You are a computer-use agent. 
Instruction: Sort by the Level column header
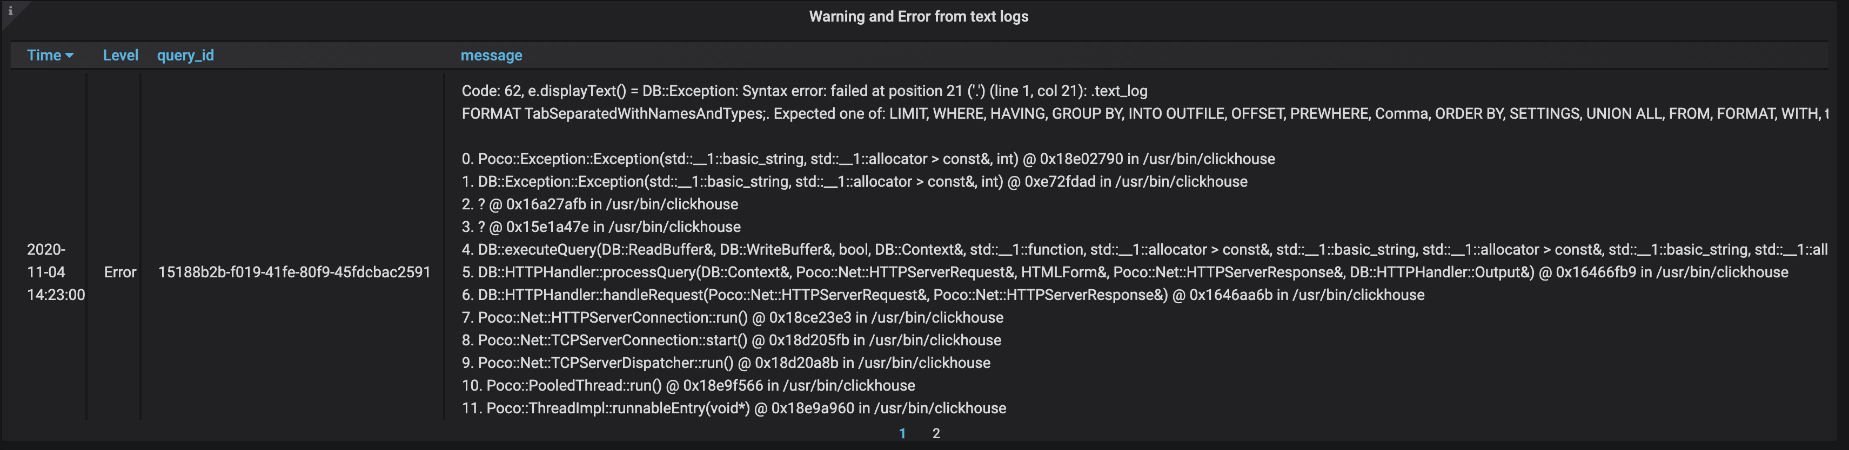point(120,55)
